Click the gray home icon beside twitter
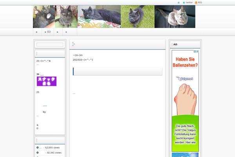235x157 pixels. click(179, 3)
